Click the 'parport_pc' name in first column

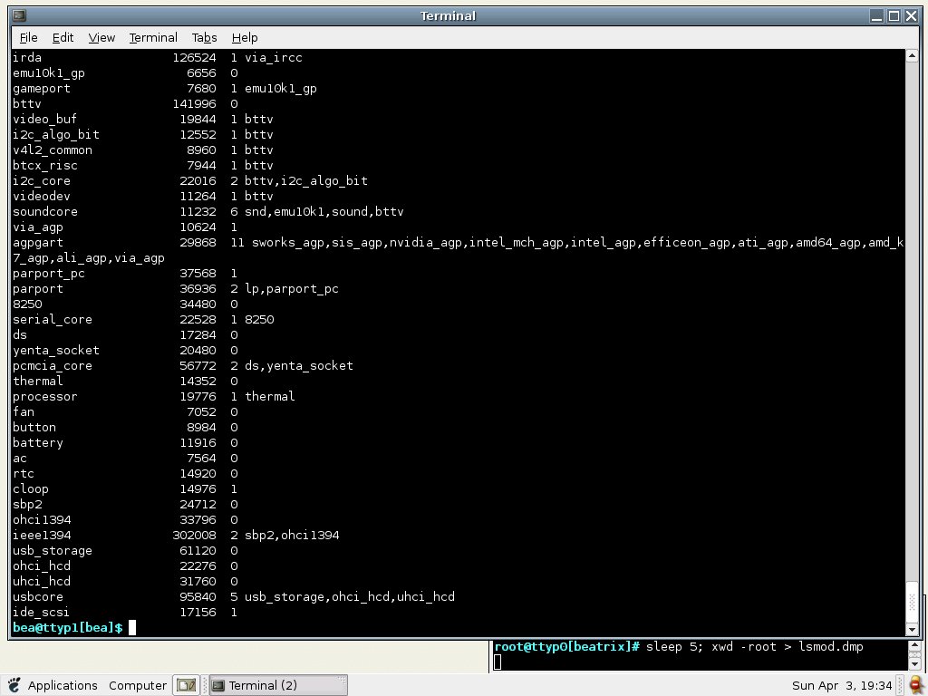tap(49, 274)
